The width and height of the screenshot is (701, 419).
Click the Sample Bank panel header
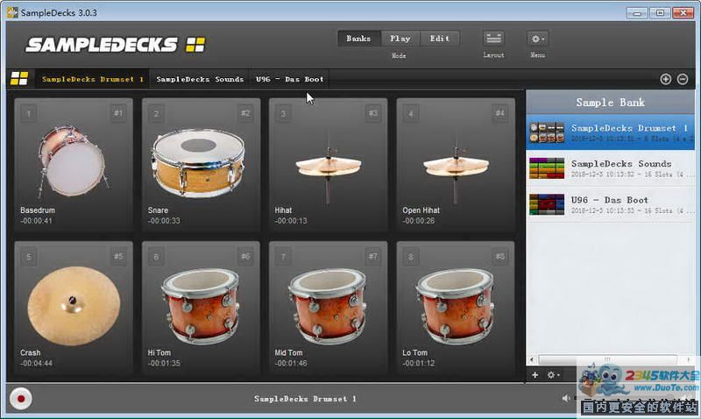(610, 103)
